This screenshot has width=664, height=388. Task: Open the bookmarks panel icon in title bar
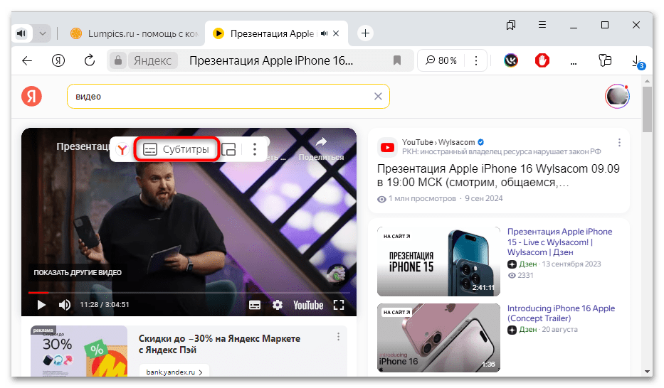point(511,25)
